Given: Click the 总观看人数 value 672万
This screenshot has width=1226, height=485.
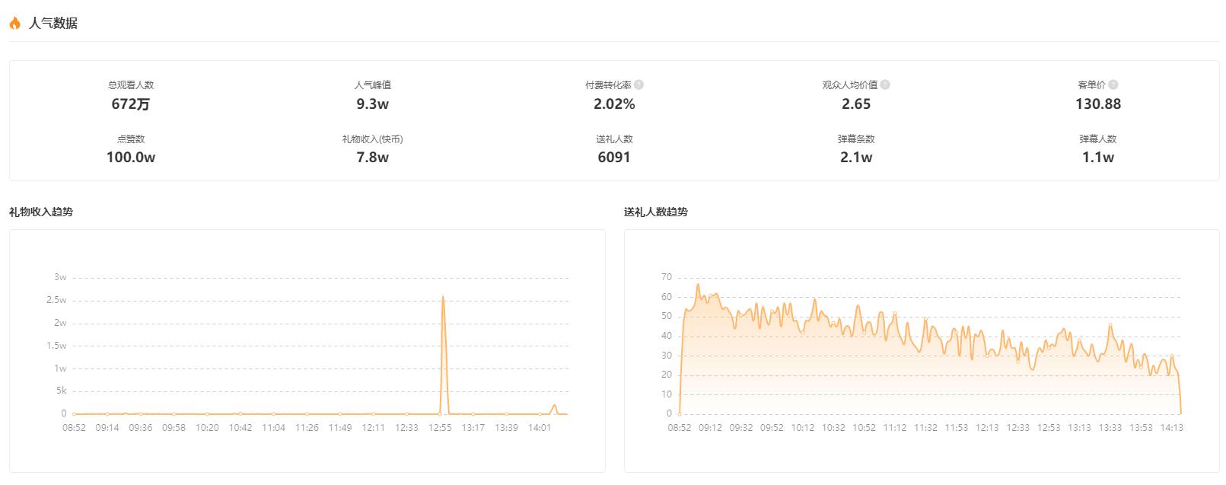Looking at the screenshot, I should (131, 104).
